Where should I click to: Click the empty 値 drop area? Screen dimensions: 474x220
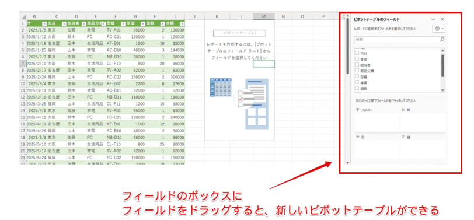(x=423, y=149)
